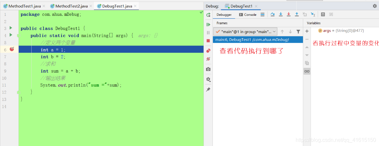Screen dimensions: 379x146
Task: Click the Frames panel header
Action: tap(222, 23)
